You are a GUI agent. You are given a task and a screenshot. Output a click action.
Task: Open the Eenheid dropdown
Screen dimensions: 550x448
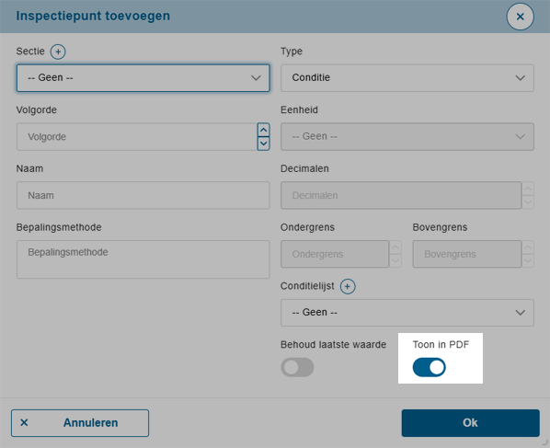(407, 136)
